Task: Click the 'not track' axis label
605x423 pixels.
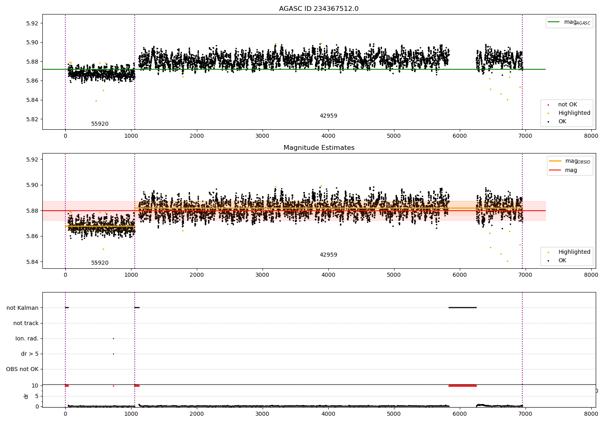Action: click(26, 323)
